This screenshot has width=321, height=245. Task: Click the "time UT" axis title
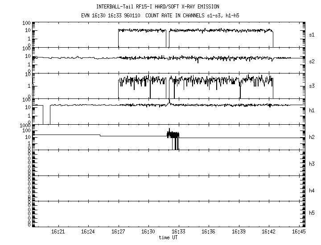click(x=168, y=237)
